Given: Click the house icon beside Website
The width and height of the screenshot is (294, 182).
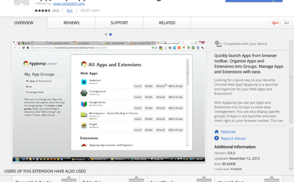Looking at the screenshot, I should [x=217, y=132].
